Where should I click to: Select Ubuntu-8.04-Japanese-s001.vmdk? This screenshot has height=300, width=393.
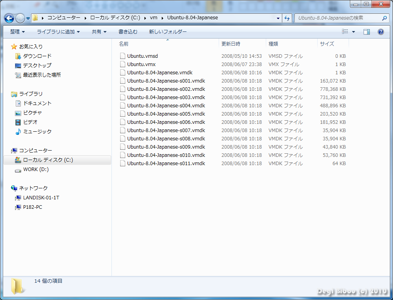pyautogui.click(x=166, y=81)
